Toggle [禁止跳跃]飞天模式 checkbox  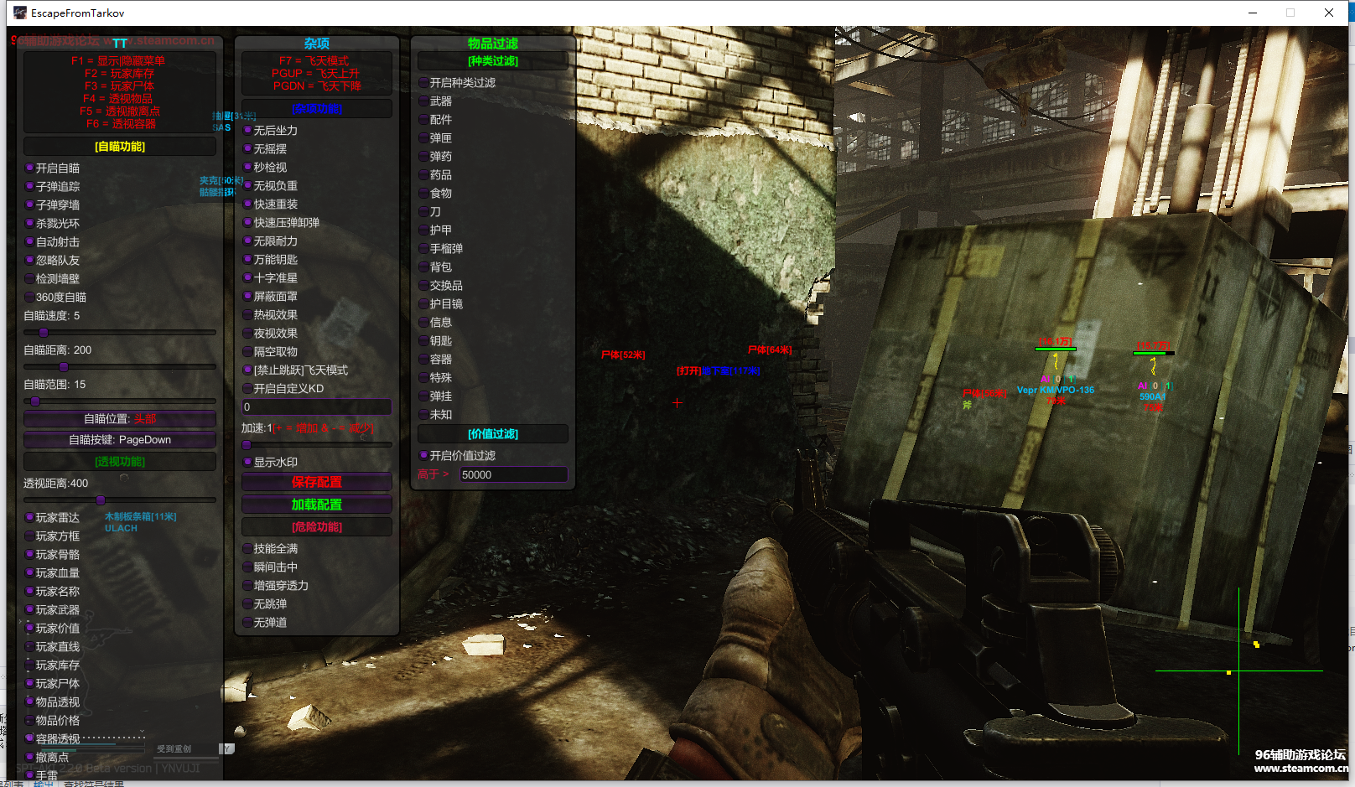248,370
